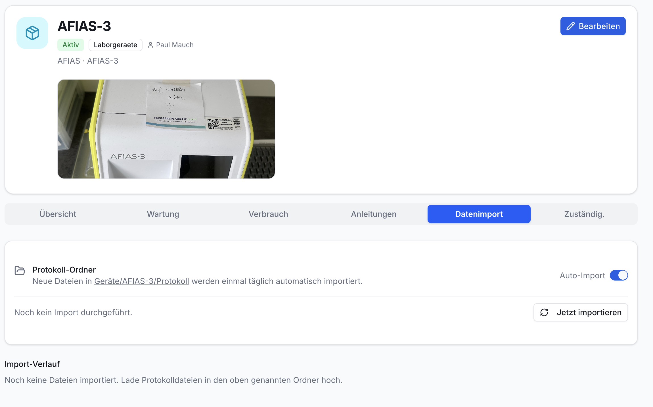Open the Geräte/AFIAS-3/Protokoll folder link
The width and height of the screenshot is (653, 407).
click(x=142, y=281)
